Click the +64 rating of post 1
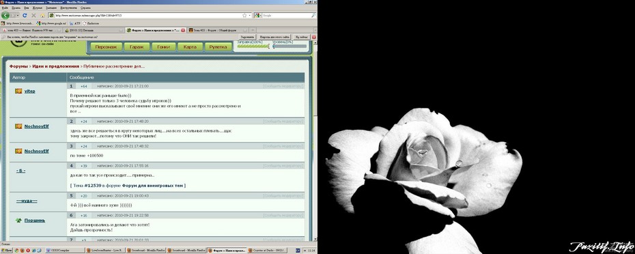The image size is (635, 254). [x=84, y=86]
